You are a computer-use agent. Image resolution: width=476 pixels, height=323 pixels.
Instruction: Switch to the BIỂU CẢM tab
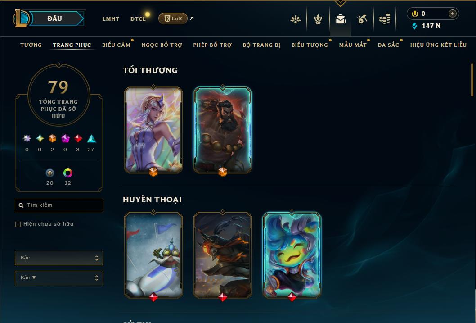116,45
